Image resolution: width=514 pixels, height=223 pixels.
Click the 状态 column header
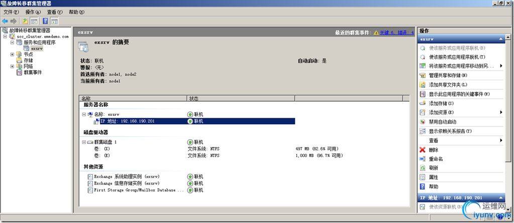241,98
